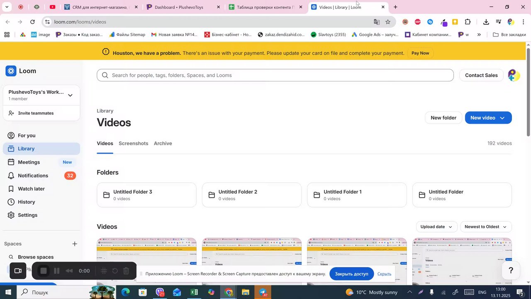Viewport: 531px width, 299px height.
Task: Select the Videos tab
Action: 105,143
